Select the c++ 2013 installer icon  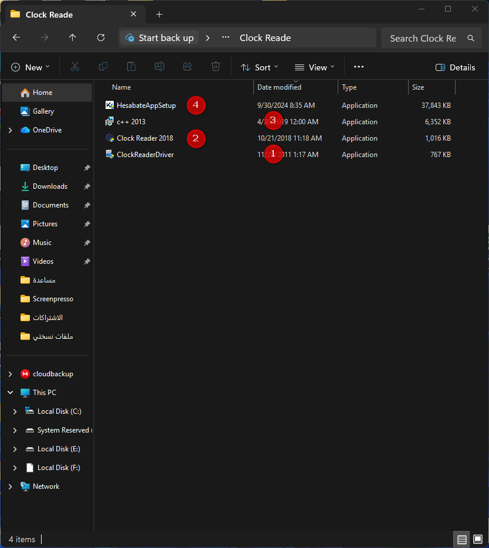pyautogui.click(x=110, y=121)
